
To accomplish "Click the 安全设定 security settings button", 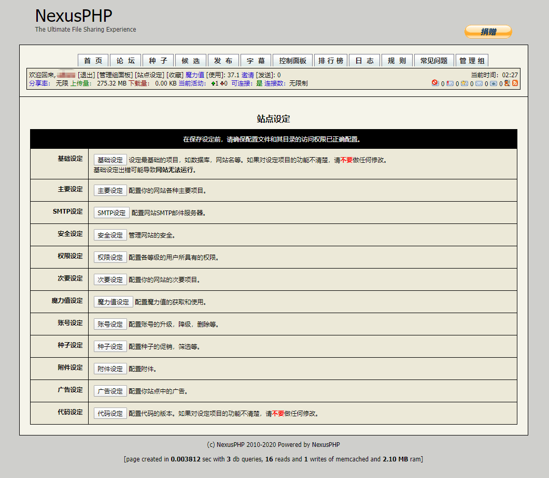I will (x=110, y=235).
